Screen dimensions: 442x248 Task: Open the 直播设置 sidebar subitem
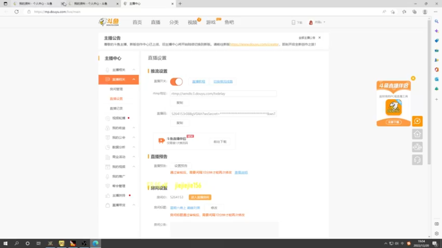pyautogui.click(x=116, y=99)
